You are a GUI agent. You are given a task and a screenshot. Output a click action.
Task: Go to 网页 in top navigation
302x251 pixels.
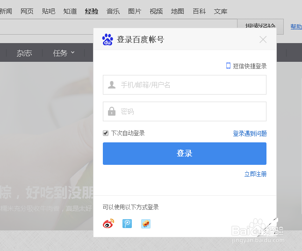click(x=27, y=11)
